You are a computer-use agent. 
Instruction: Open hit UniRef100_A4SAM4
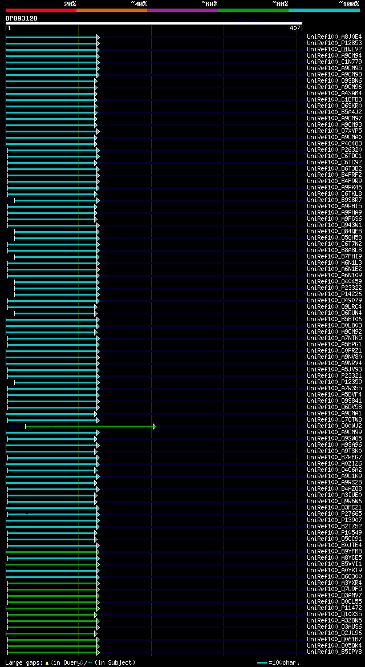point(334,93)
